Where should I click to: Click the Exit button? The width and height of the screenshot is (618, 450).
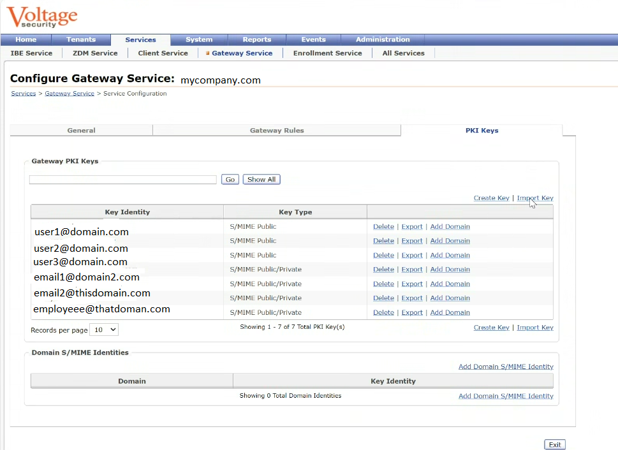click(554, 445)
